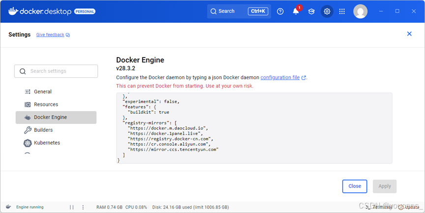Viewport: 425px width, 213px height.
Task: Open the help question mark icon
Action: [x=280, y=11]
